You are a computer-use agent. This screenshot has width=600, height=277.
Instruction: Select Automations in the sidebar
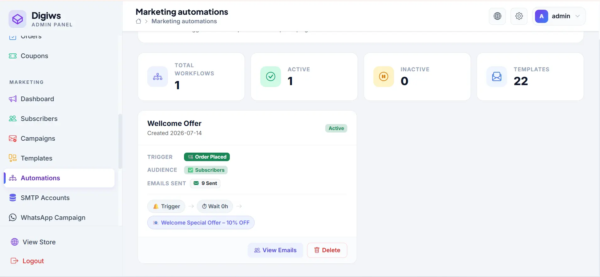60,178
